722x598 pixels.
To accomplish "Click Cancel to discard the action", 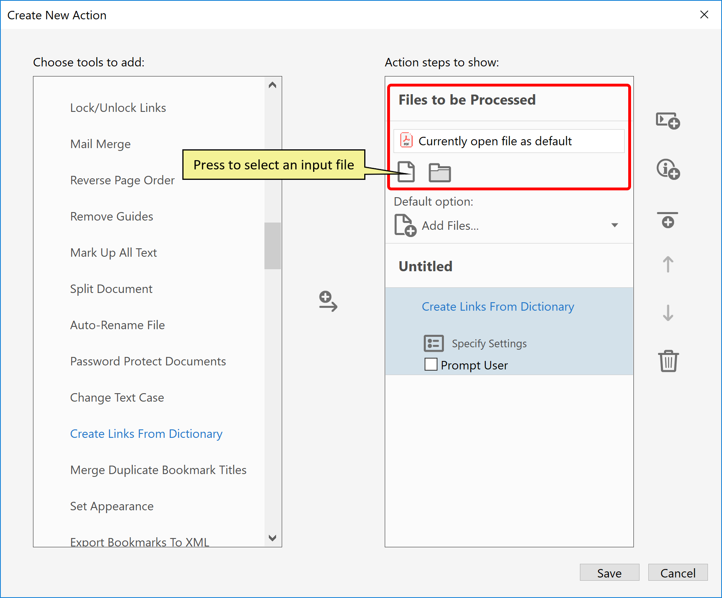I will point(678,573).
